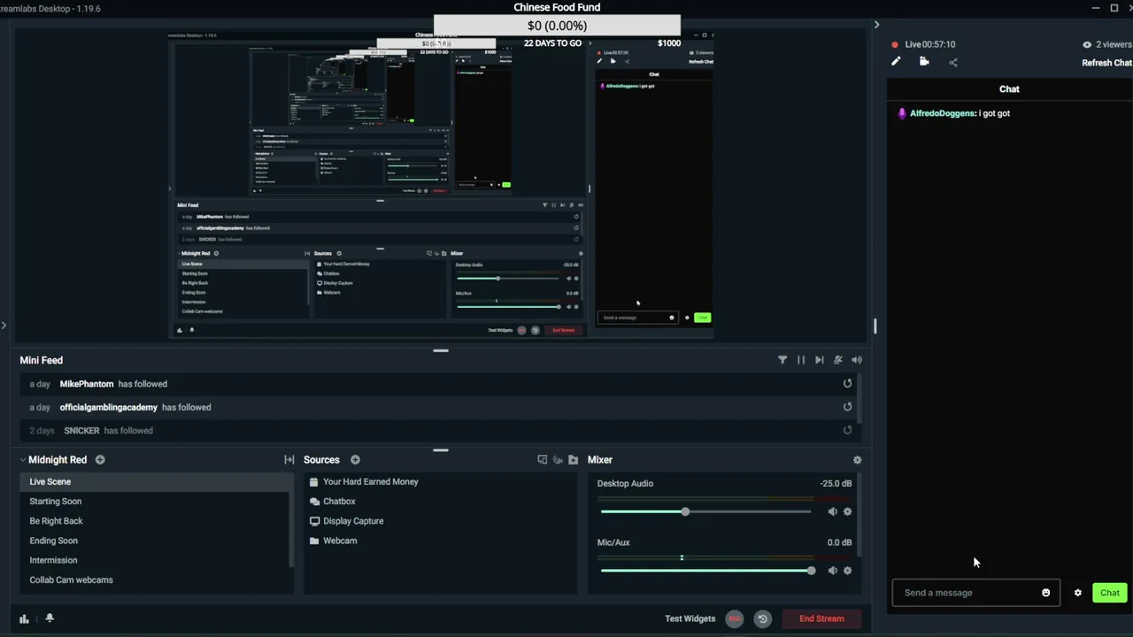Image resolution: width=1133 pixels, height=637 pixels.
Task: Expand left side panel arrow
Action: point(4,326)
